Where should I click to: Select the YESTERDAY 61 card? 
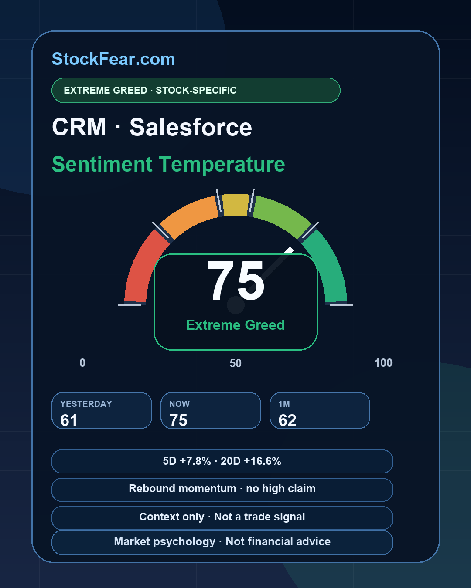click(x=102, y=411)
